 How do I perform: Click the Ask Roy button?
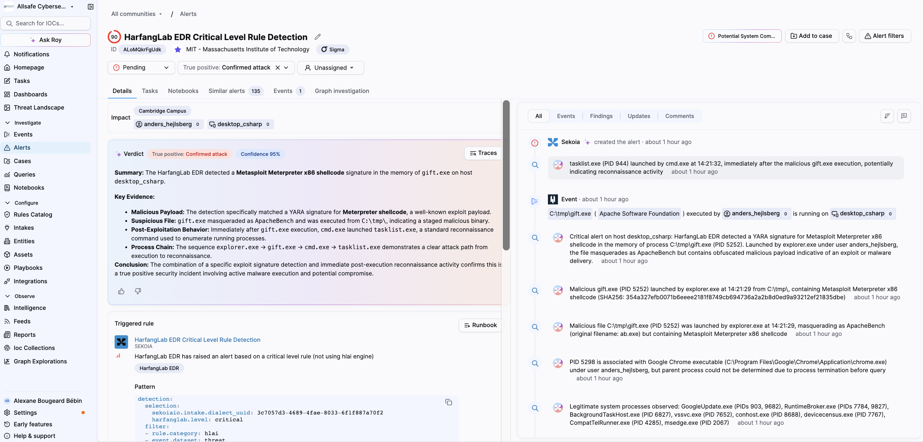click(45, 40)
